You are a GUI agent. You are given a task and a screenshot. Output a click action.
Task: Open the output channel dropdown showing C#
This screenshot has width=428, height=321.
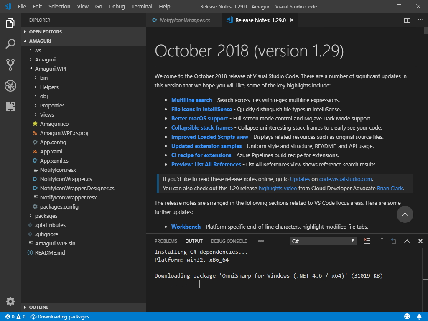[x=323, y=241]
